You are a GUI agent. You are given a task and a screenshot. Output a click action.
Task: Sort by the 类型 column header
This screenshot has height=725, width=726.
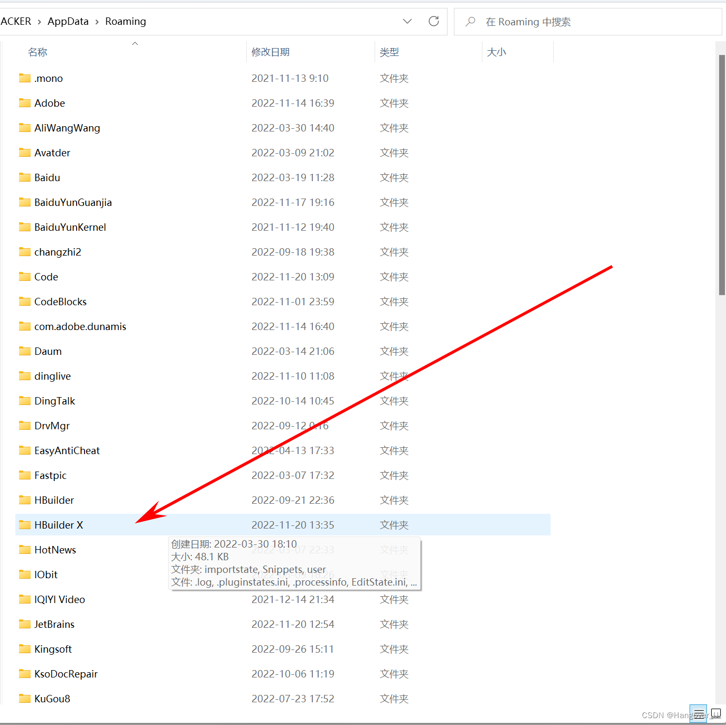[389, 52]
